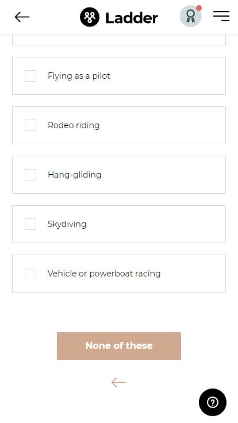The width and height of the screenshot is (238, 423).
Task: Click the Flying as a pilot label
Action: click(79, 76)
